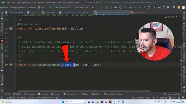Open the No Devices selector dropdown

pyautogui.click(x=82, y=8)
